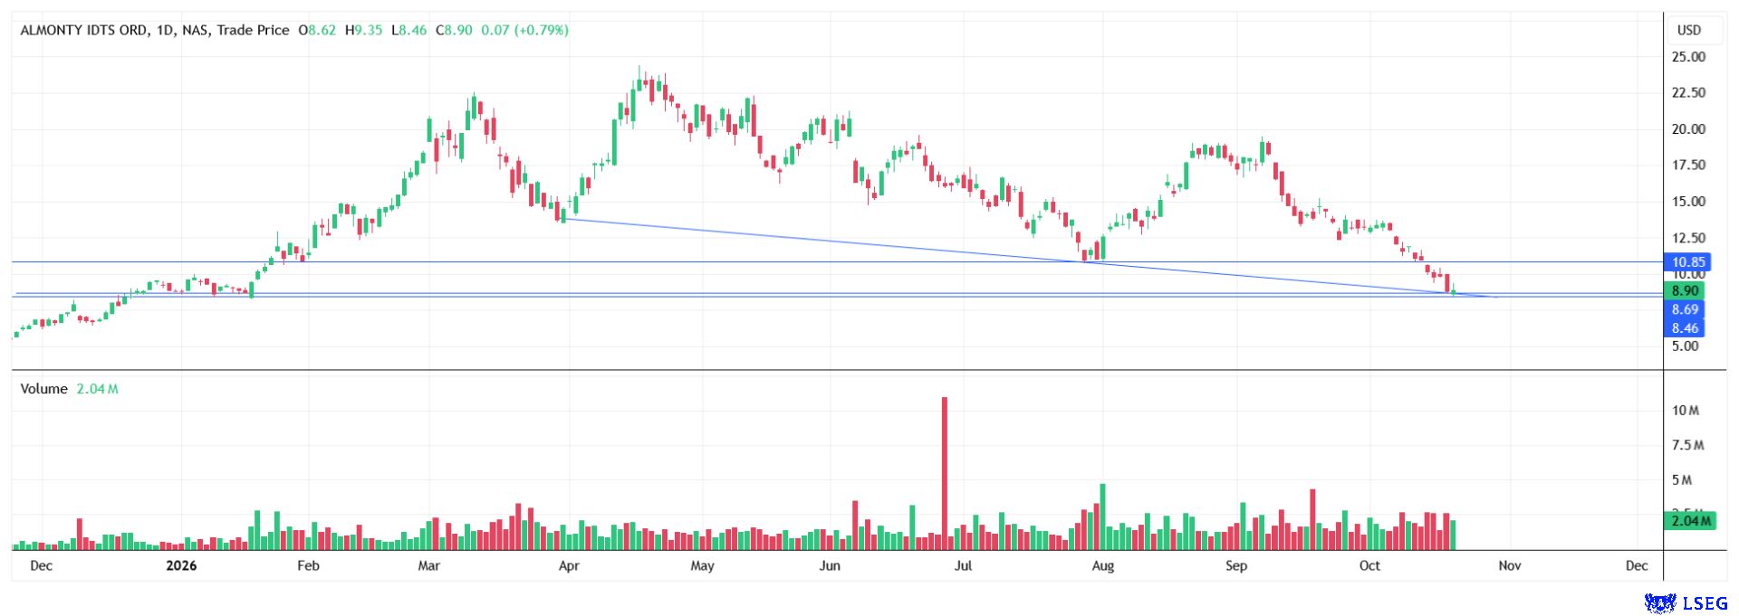Image resolution: width=1739 pixels, height=616 pixels.
Task: Click the 17.50 price scale label
Action: click(x=1688, y=166)
